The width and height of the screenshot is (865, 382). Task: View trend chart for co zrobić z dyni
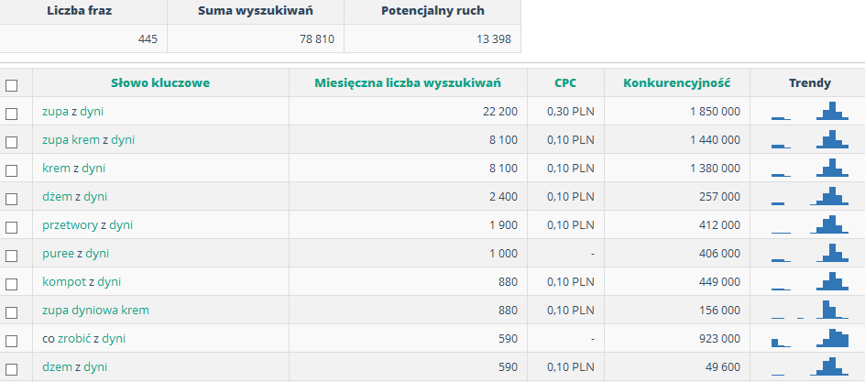[809, 338]
